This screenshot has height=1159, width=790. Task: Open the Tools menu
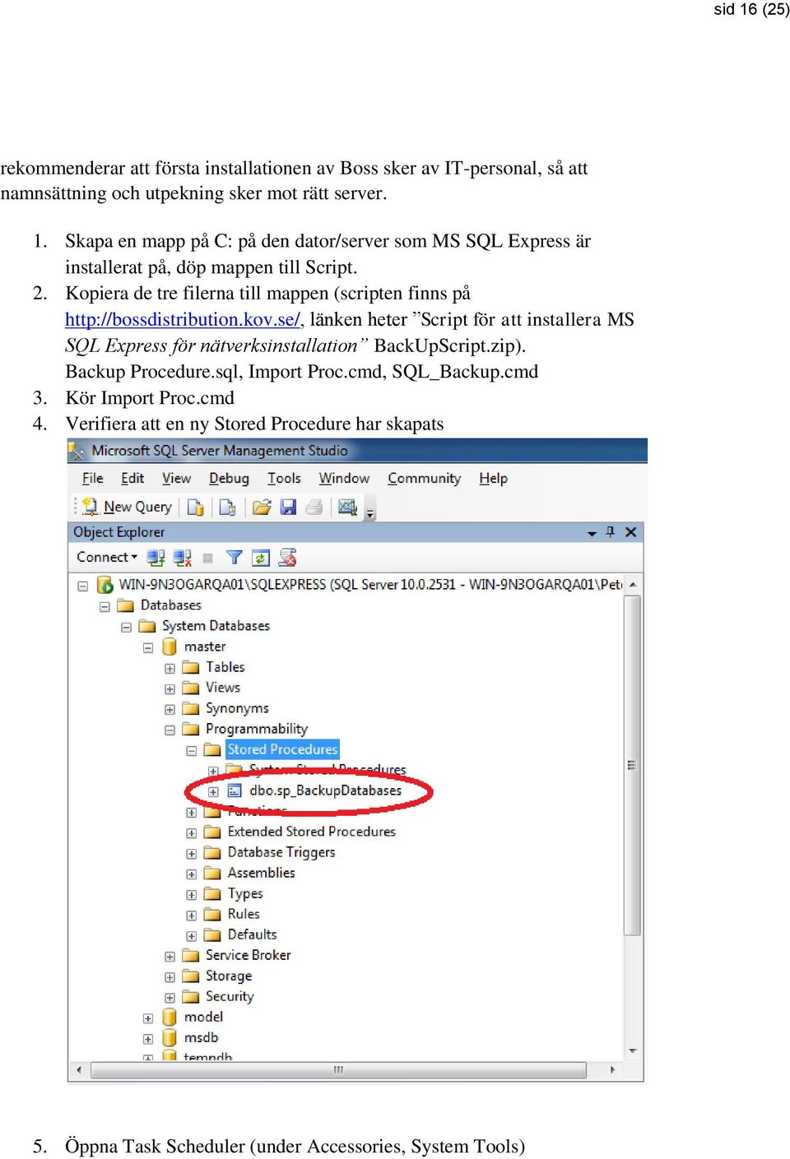pyautogui.click(x=284, y=478)
